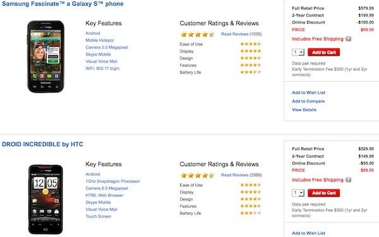Image resolution: width=379 pixels, height=237 pixels.
Task: Click the DROID INCREDIBLE overall star rating
Action: point(198,175)
